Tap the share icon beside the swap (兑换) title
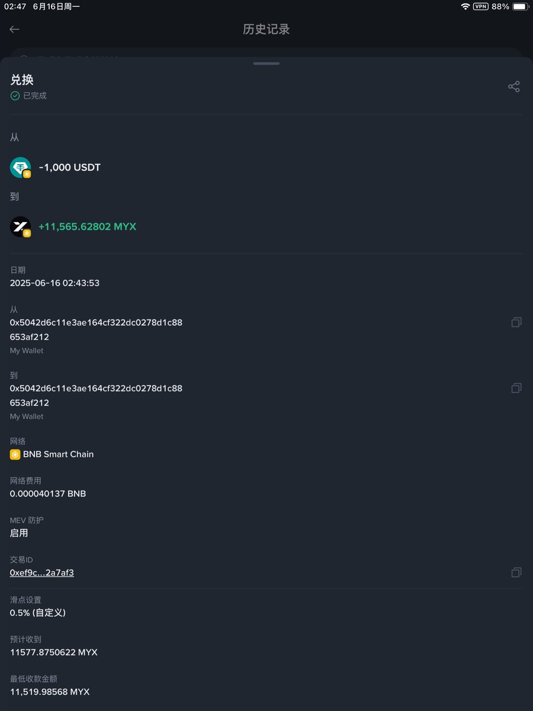The width and height of the screenshot is (533, 711). (513, 87)
